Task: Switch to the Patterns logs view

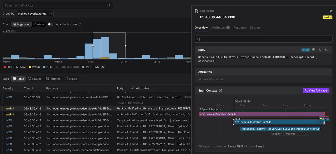Action: 53,79
